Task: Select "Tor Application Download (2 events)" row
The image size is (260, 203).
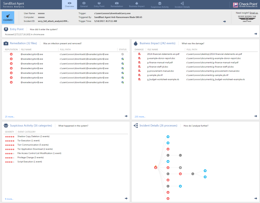Action: tap(66, 149)
